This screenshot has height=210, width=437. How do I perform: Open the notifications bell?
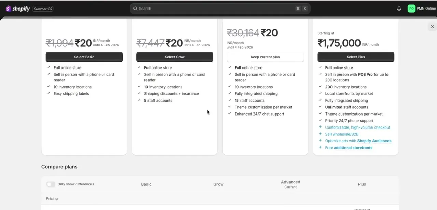click(x=399, y=9)
